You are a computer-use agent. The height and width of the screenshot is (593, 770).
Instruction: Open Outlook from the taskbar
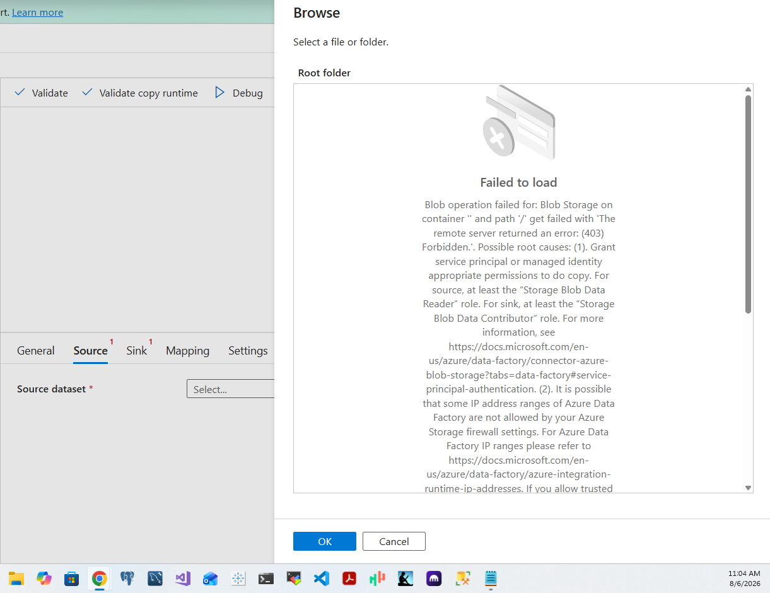tap(211, 578)
